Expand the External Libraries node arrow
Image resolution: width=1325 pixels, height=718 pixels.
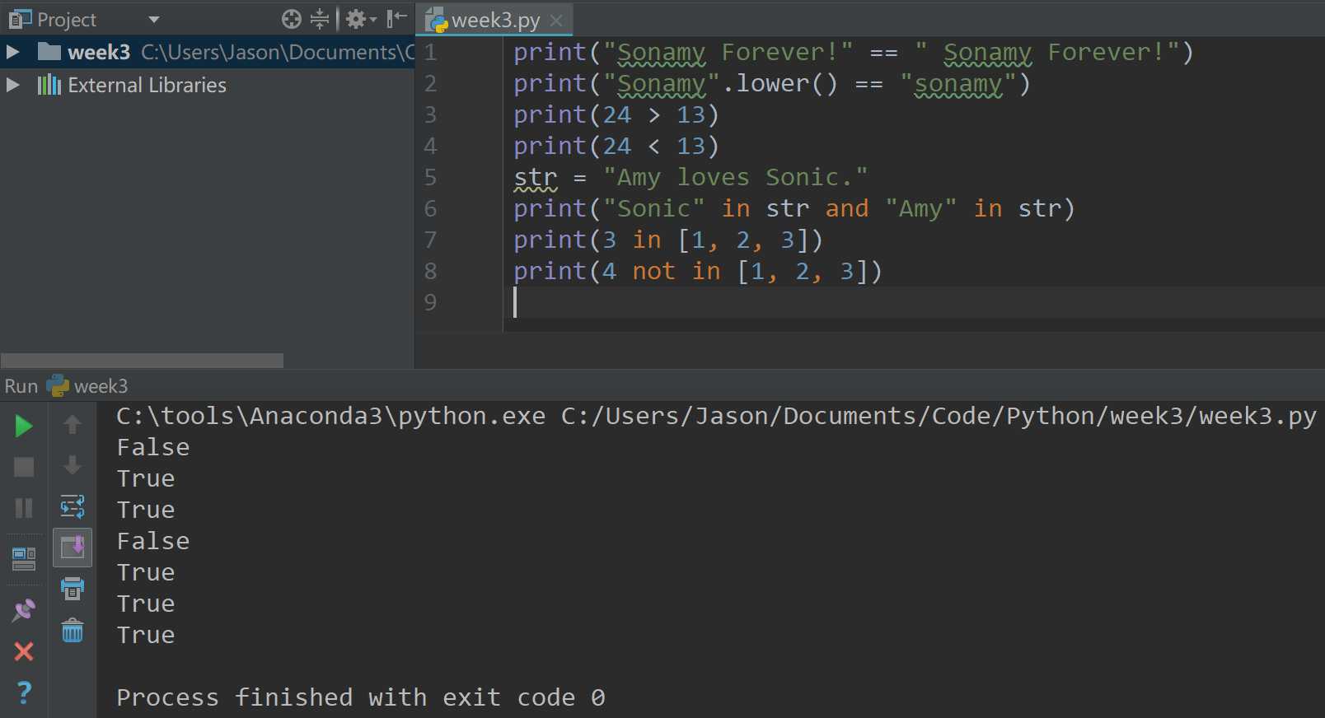tap(12, 85)
